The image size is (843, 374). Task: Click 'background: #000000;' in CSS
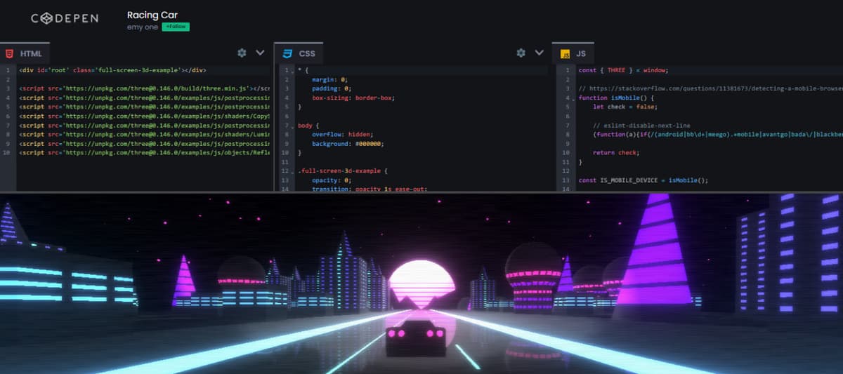[347, 144]
